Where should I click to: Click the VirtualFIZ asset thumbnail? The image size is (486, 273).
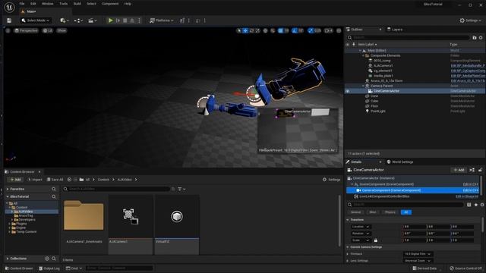point(177,216)
